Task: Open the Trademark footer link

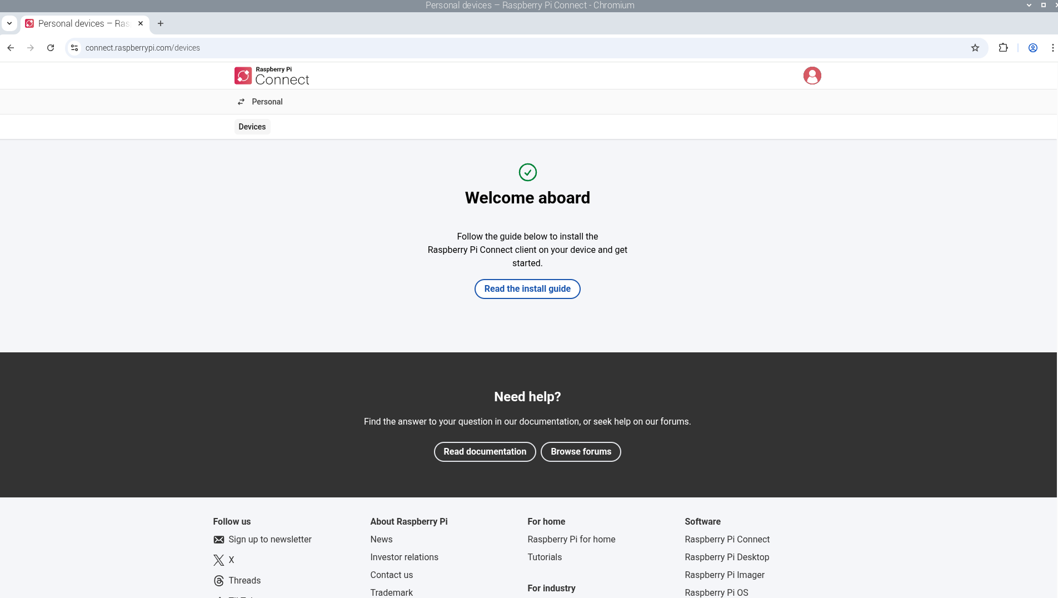Action: tap(392, 593)
